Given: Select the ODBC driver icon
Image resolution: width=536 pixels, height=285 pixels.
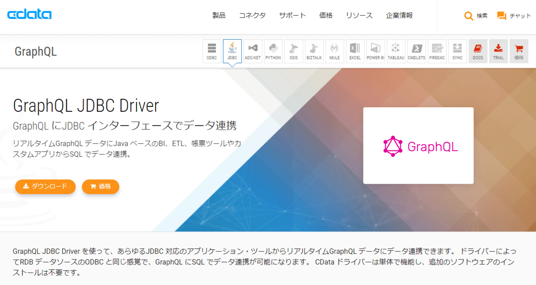Looking at the screenshot, I should [211, 50].
